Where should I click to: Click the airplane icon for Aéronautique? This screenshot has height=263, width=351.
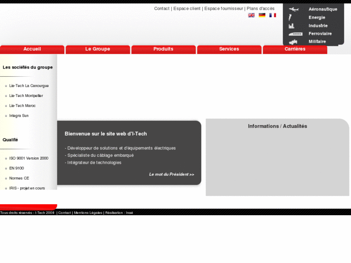(x=294, y=9)
